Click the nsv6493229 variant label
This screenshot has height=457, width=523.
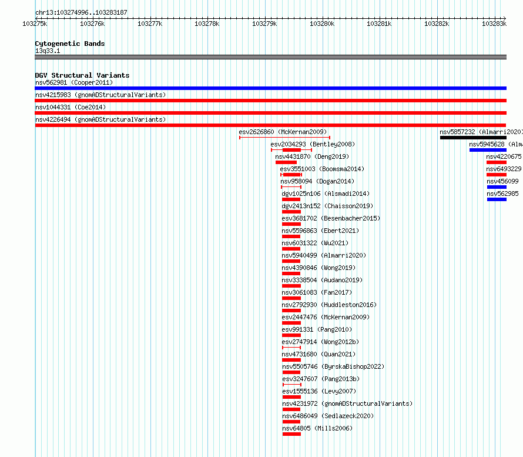pyautogui.click(x=504, y=169)
